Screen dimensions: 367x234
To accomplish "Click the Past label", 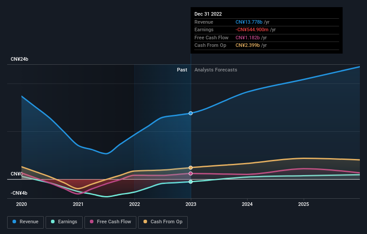I will click(182, 70).
